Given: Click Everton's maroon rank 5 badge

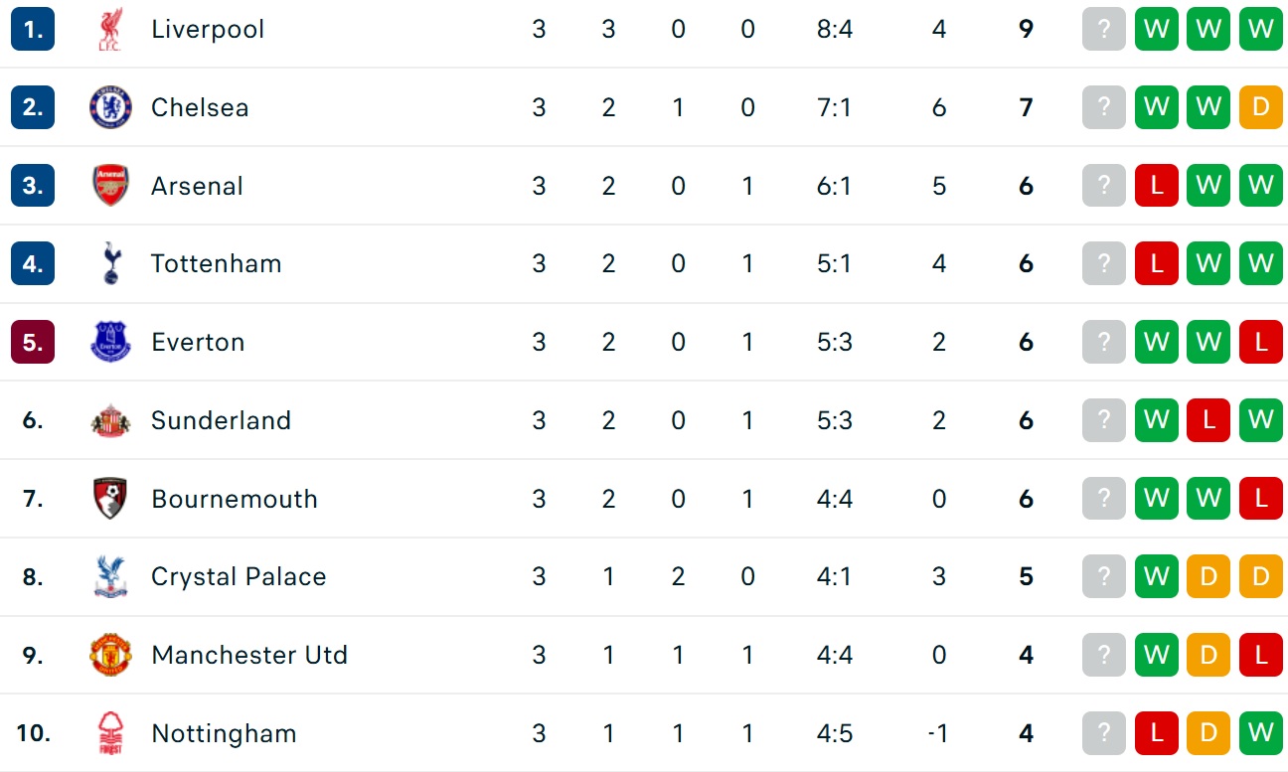Looking at the screenshot, I should (33, 342).
